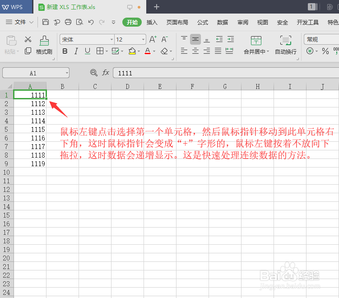The width and height of the screenshot is (339, 298).
Task: Click the zoom magnifier beside fx
Action: tap(93, 73)
